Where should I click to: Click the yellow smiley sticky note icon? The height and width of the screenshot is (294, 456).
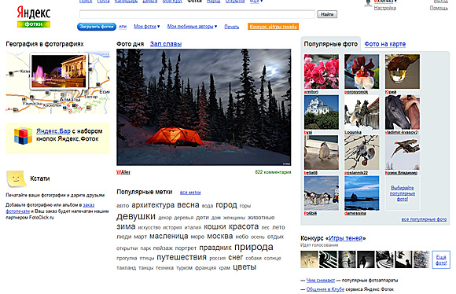click(15, 178)
